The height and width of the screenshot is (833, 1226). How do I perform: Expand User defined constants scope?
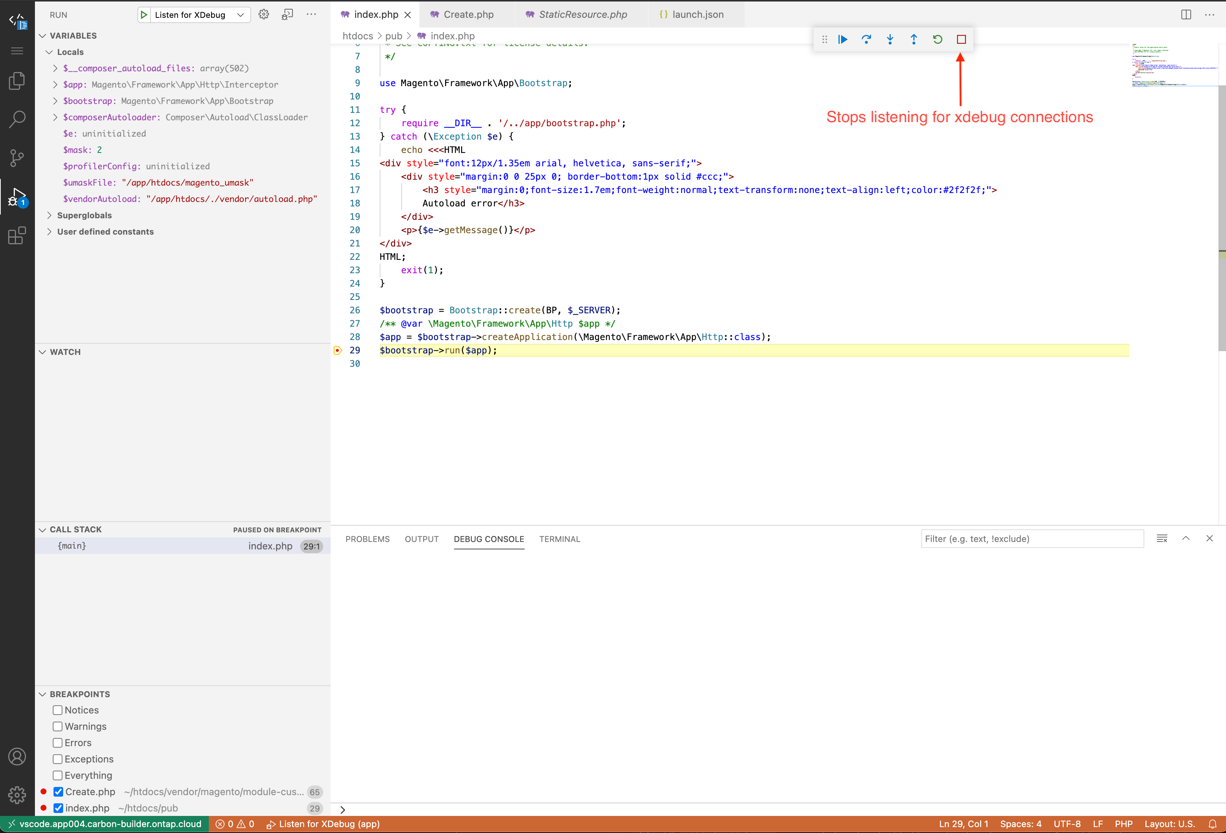pyautogui.click(x=49, y=232)
